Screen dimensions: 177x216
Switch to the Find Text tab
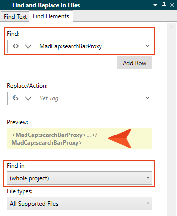tap(15, 17)
